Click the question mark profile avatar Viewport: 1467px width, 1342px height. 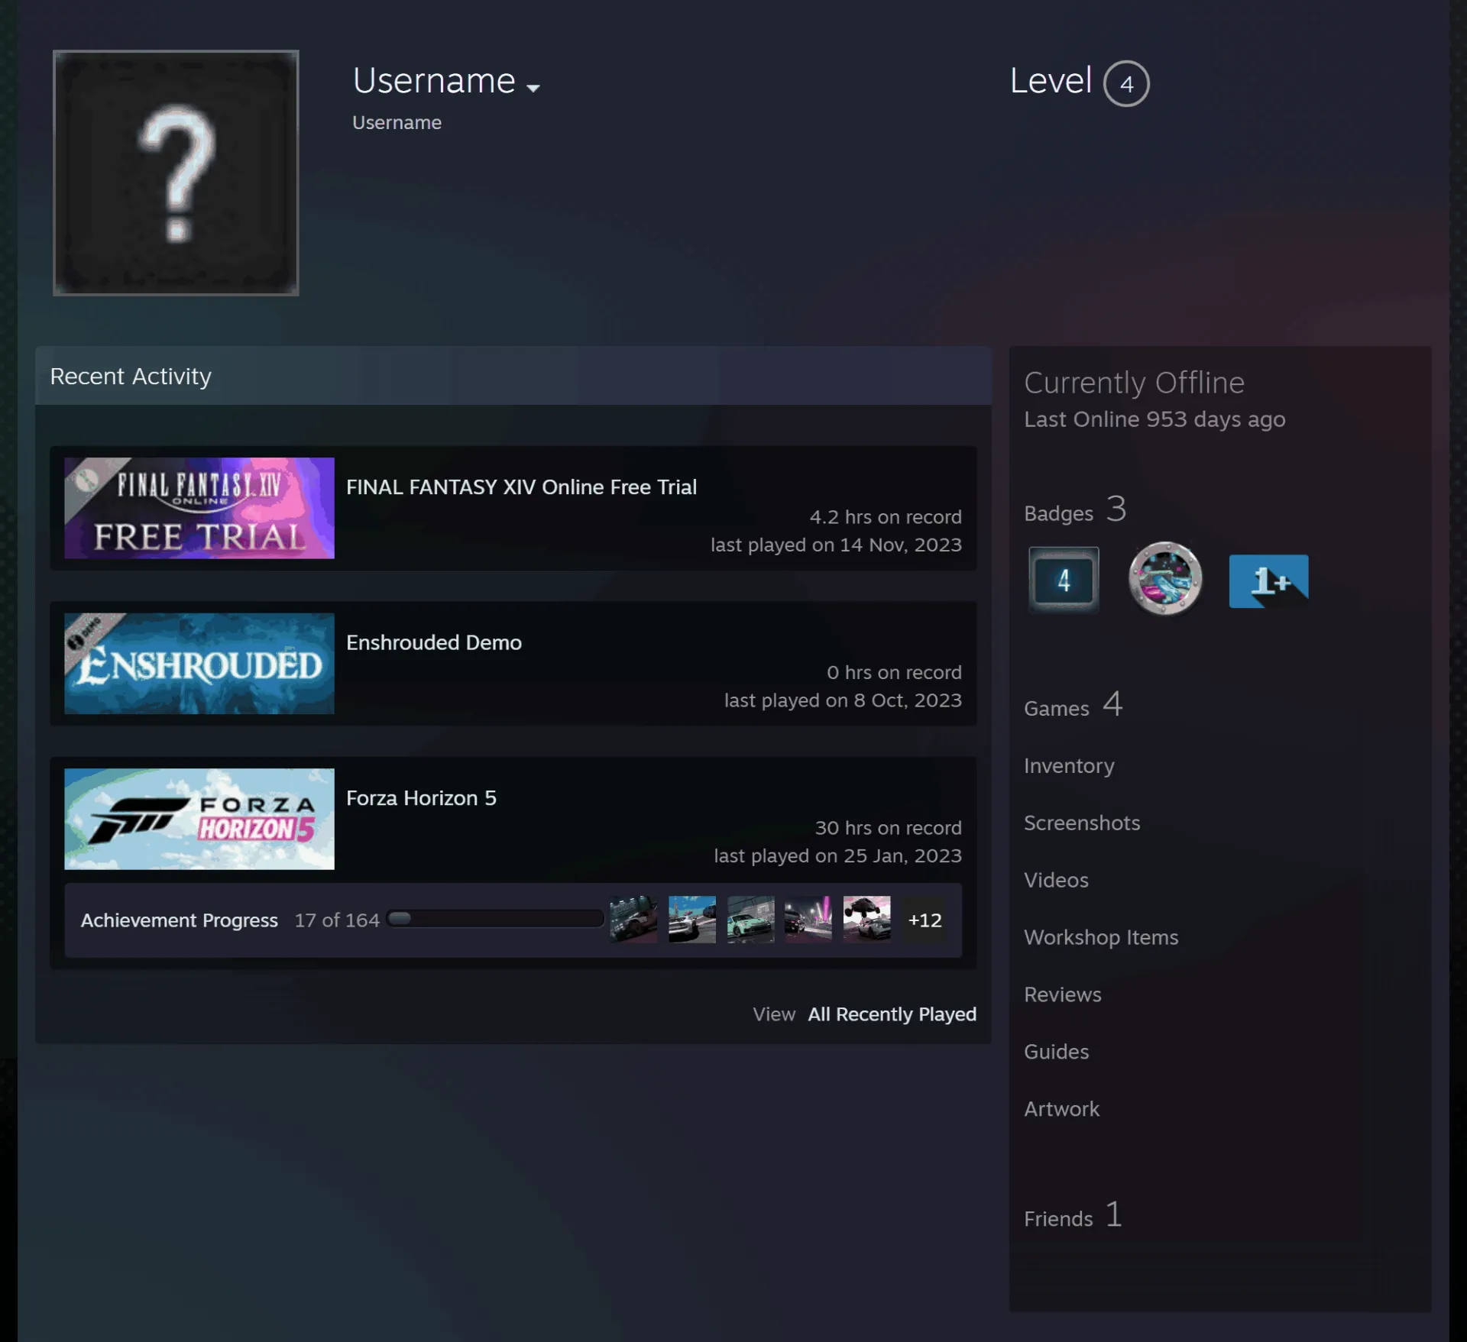(x=176, y=173)
